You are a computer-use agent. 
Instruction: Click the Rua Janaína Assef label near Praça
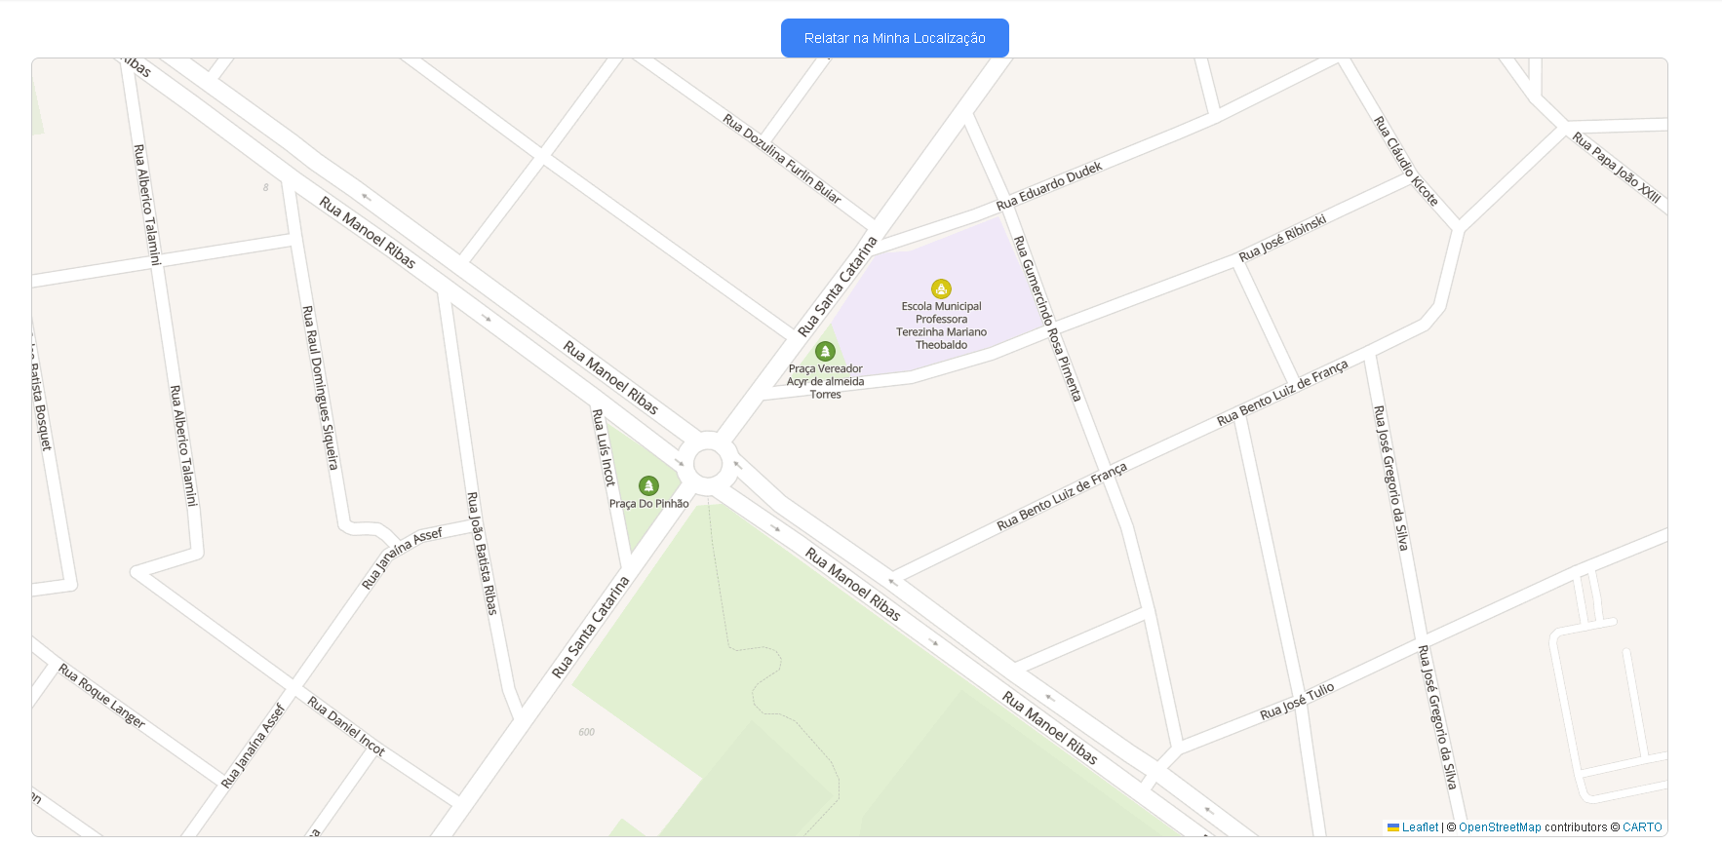[402, 557]
